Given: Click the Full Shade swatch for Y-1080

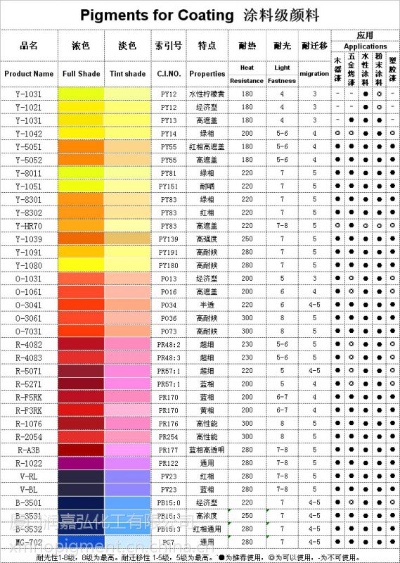Looking at the screenshot, I should (x=81, y=266).
